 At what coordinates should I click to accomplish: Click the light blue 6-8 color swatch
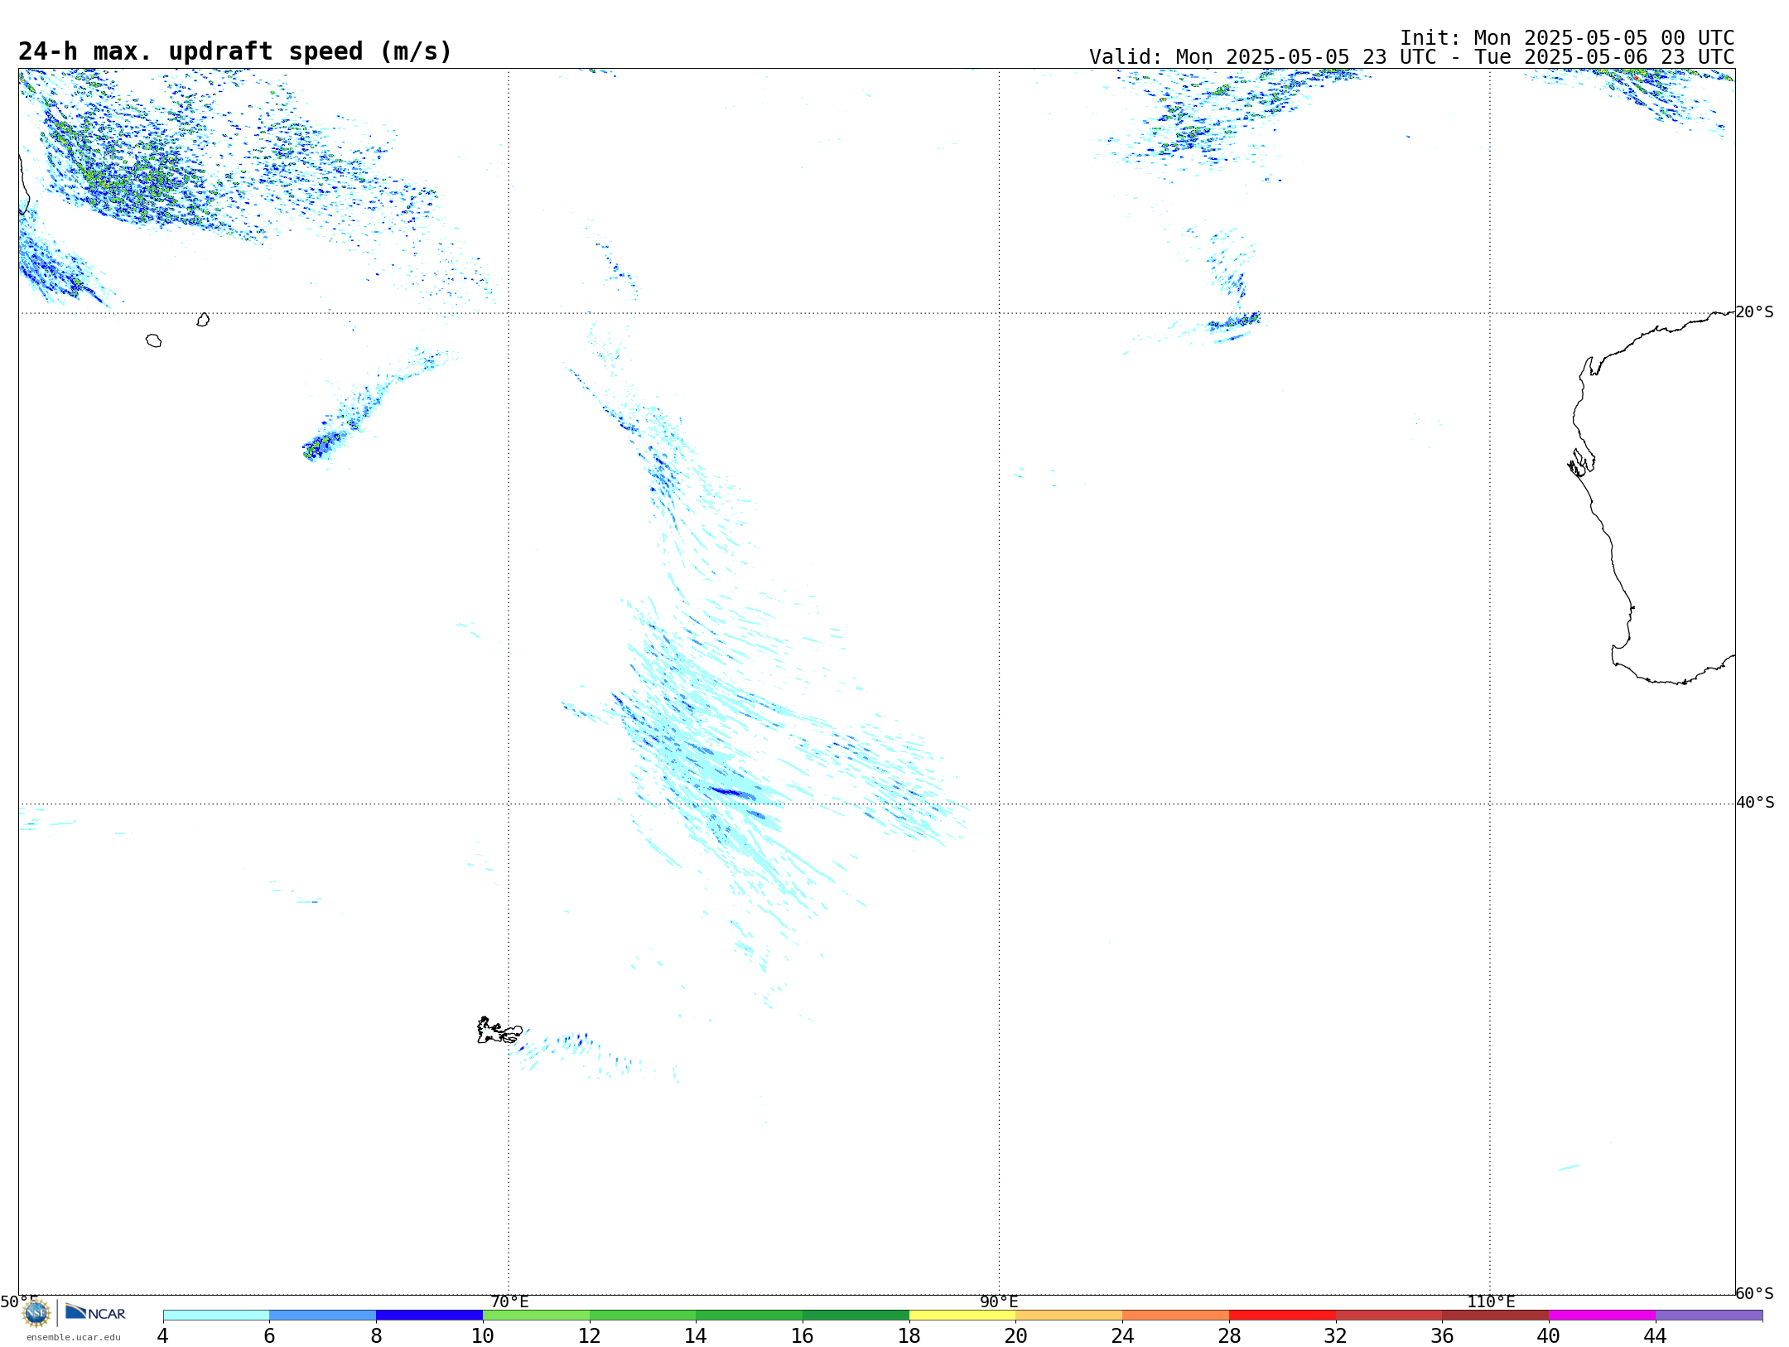click(x=323, y=1315)
